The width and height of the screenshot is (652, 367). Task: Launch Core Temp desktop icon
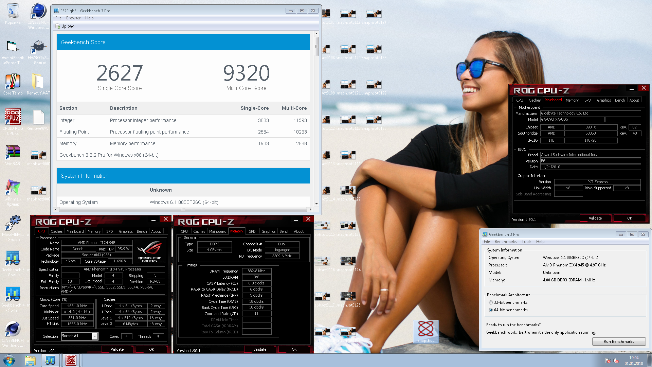tap(13, 84)
